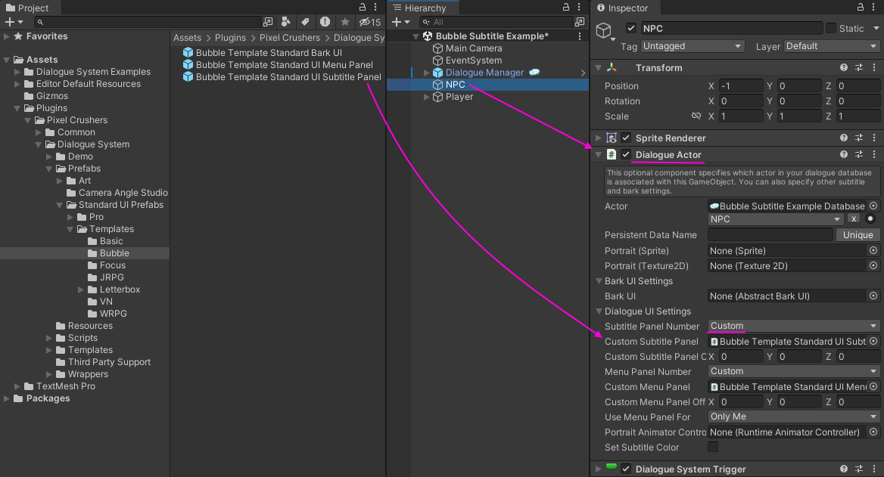The image size is (884, 477).
Task: Disable the Dialogue Actor component checkbox
Action: pyautogui.click(x=626, y=154)
